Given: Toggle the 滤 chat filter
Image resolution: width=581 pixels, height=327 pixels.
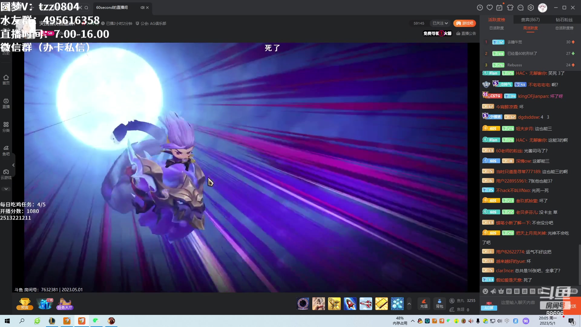Looking at the screenshot, I should [x=525, y=291].
